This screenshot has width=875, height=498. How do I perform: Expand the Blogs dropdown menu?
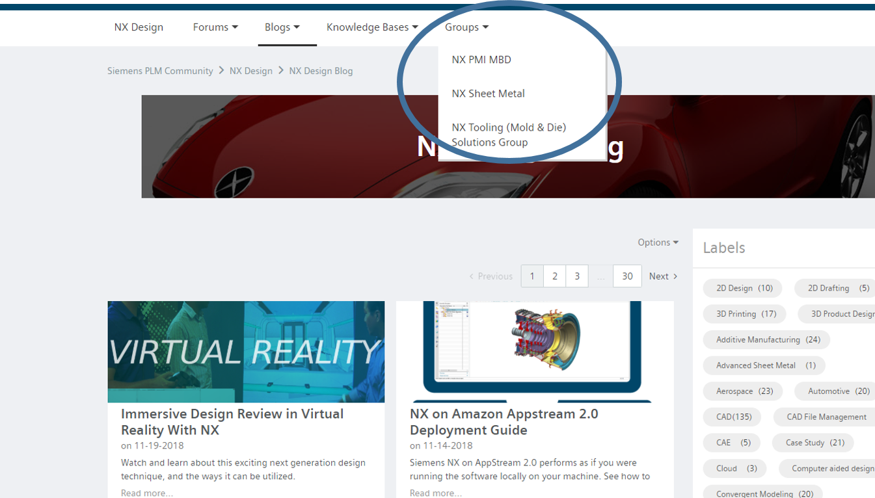pyautogui.click(x=282, y=27)
